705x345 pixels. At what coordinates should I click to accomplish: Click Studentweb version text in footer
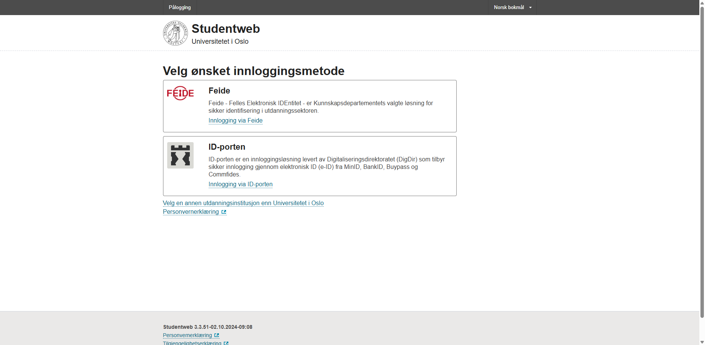(208, 327)
